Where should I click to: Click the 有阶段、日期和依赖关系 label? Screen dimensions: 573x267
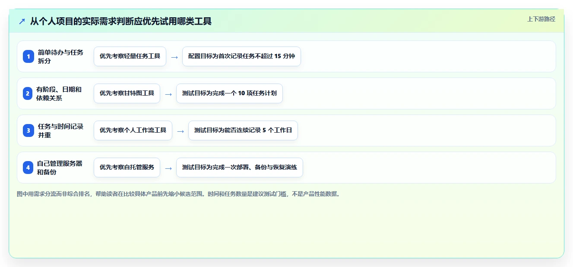[59, 93]
